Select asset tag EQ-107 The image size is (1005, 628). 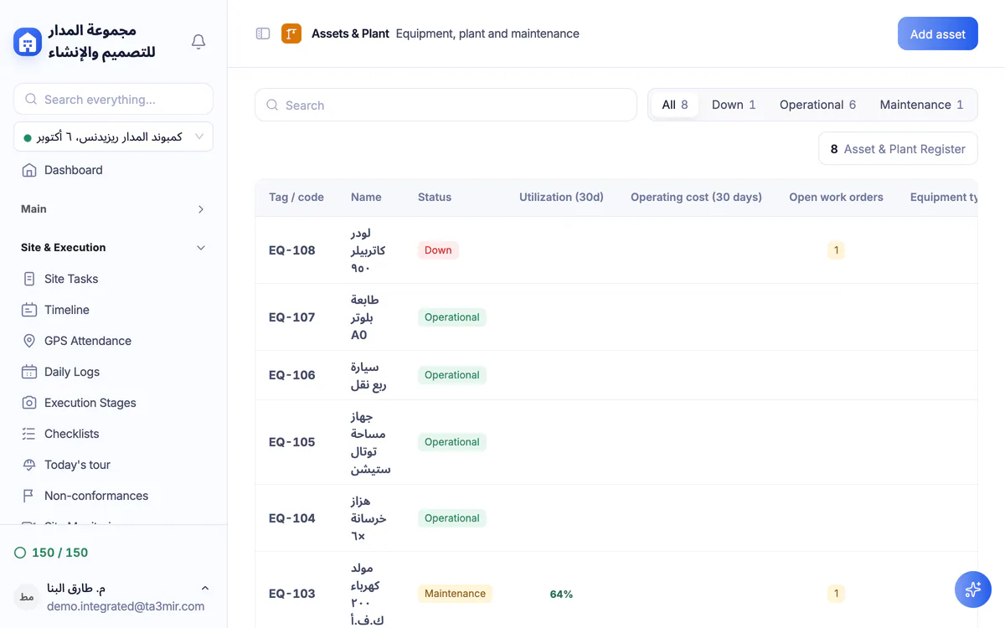[x=292, y=317]
